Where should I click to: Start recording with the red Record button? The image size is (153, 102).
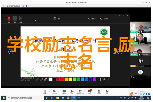9,18
